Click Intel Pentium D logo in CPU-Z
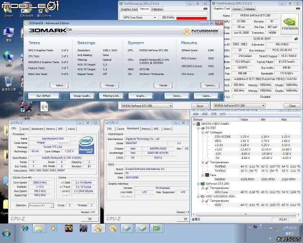The image size is (303, 243). click(86, 145)
